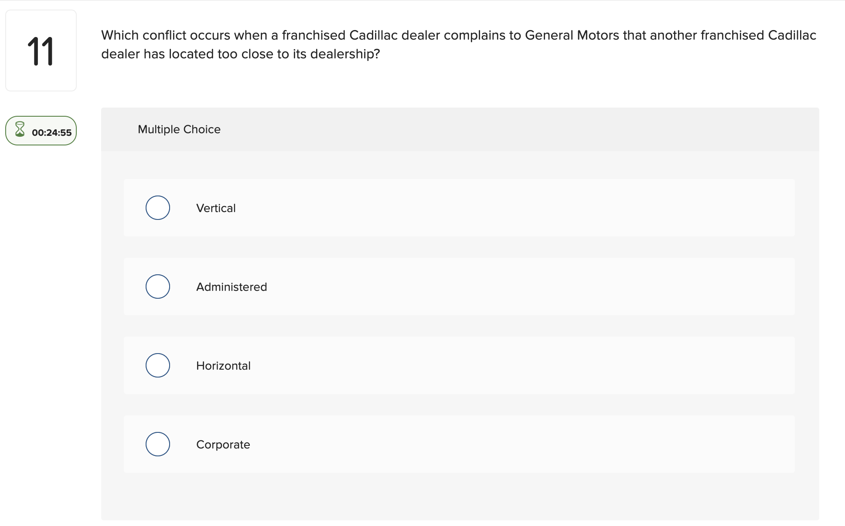Screen dimensions: 845x526
Task: Click the words "General Motors" in the question
Action: click(x=572, y=35)
